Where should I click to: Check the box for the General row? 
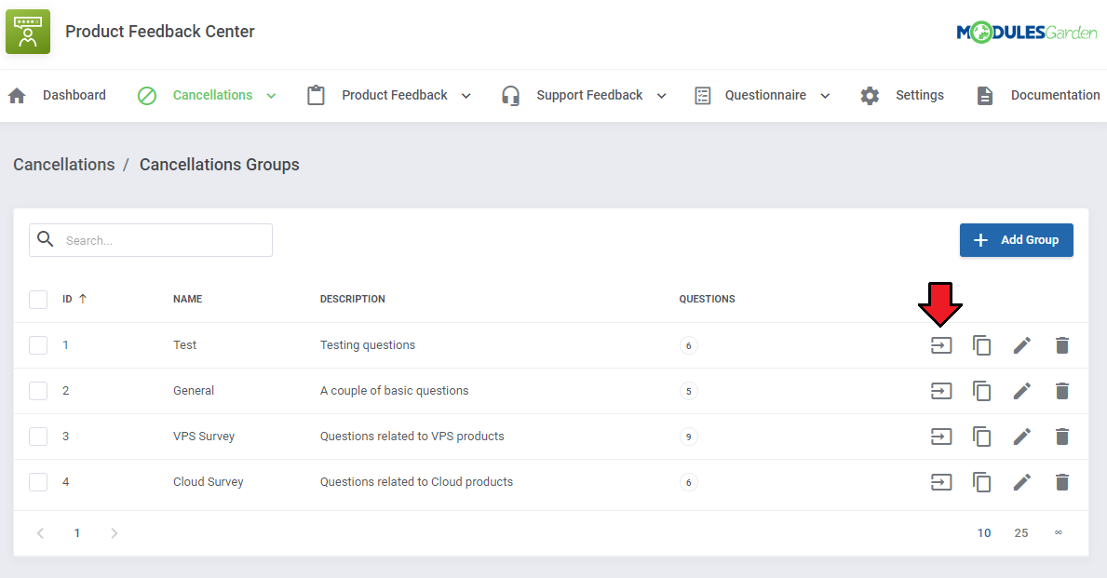38,391
